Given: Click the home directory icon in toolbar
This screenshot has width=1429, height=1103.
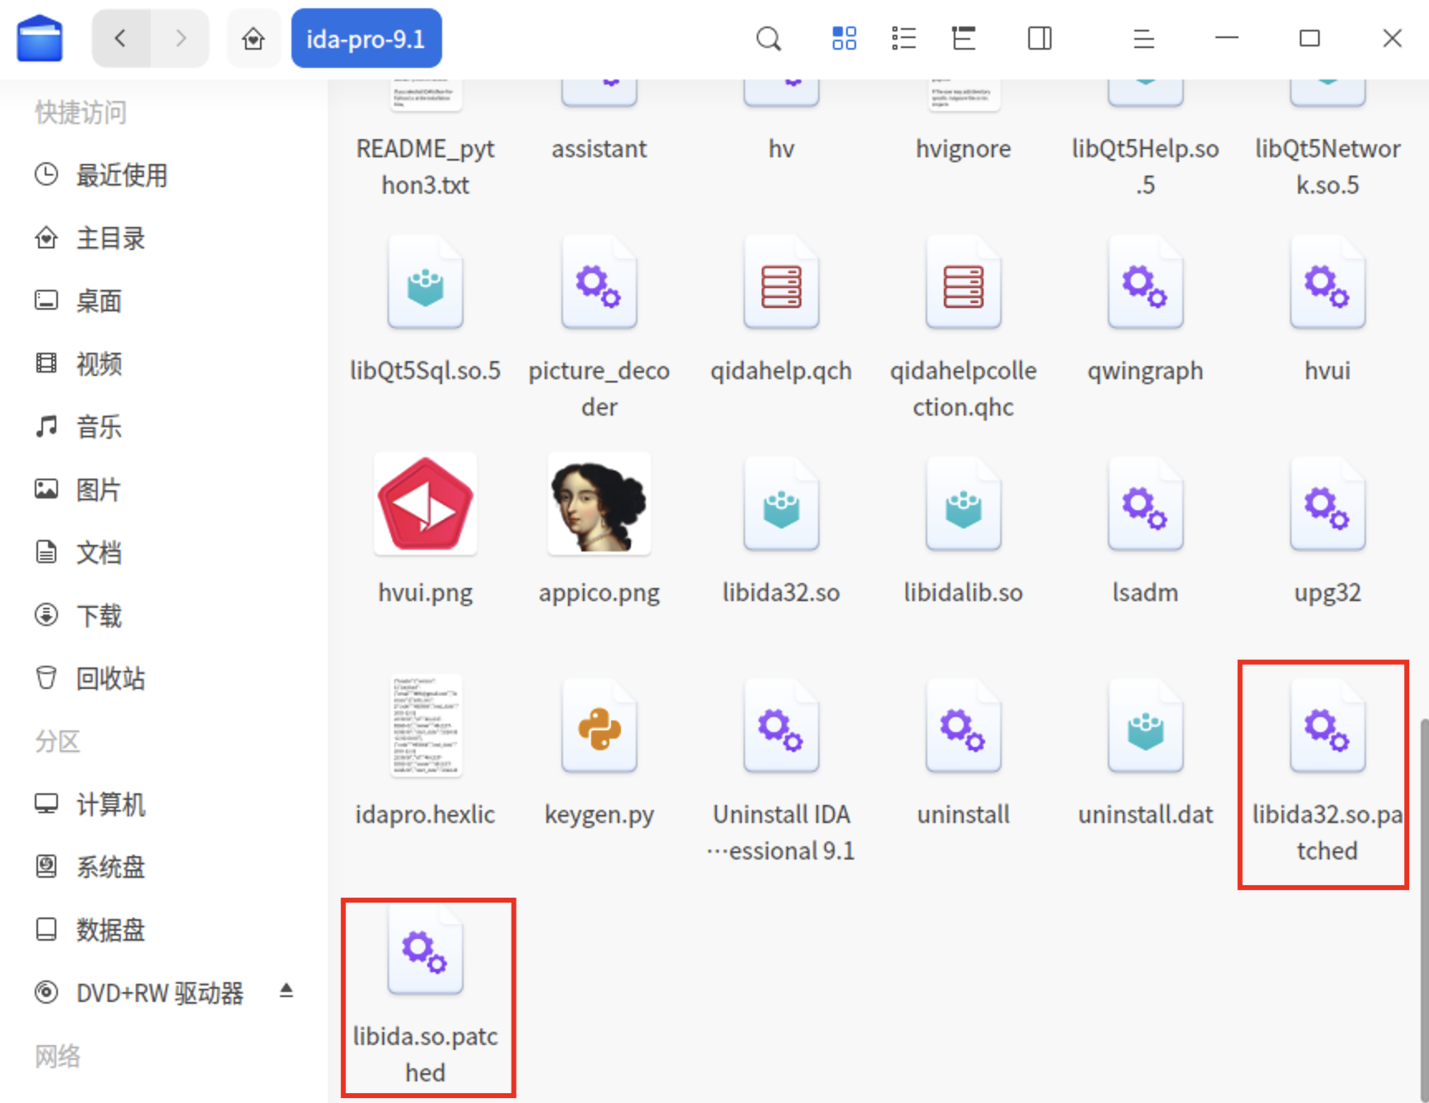Looking at the screenshot, I should click(253, 39).
